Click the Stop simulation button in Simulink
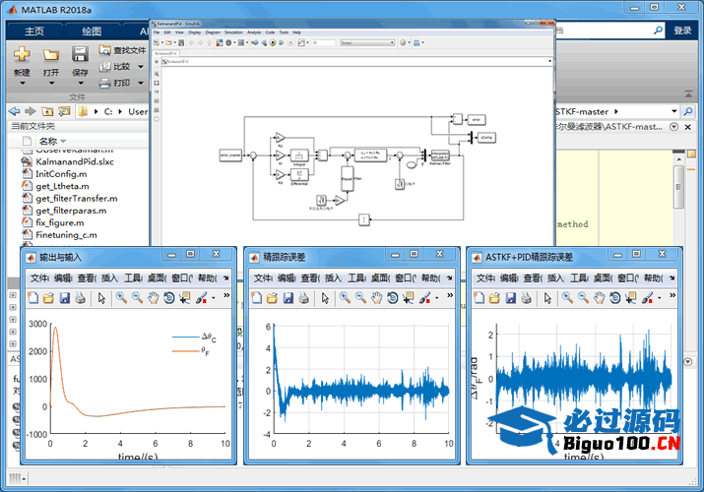Image resolution: width=704 pixels, height=492 pixels. [x=290, y=42]
